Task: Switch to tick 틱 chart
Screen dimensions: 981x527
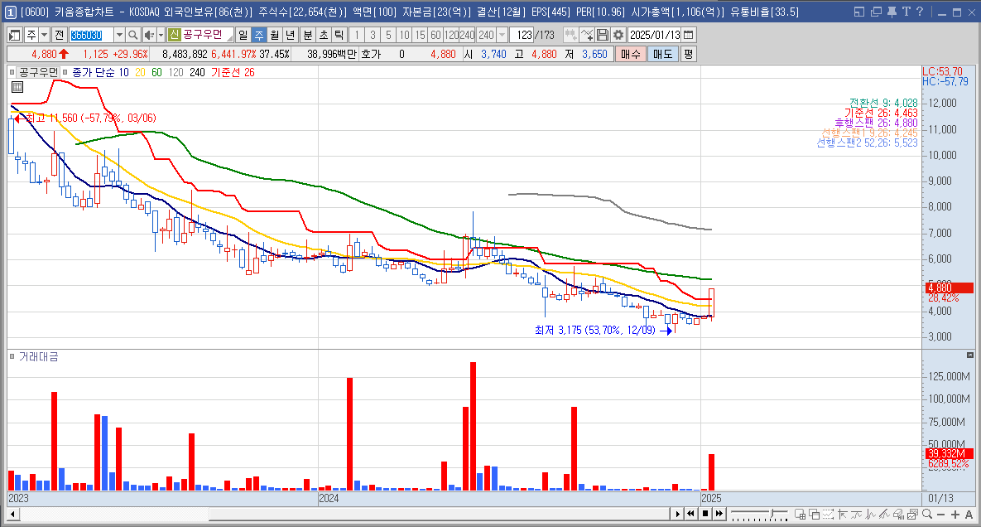Action: [339, 35]
